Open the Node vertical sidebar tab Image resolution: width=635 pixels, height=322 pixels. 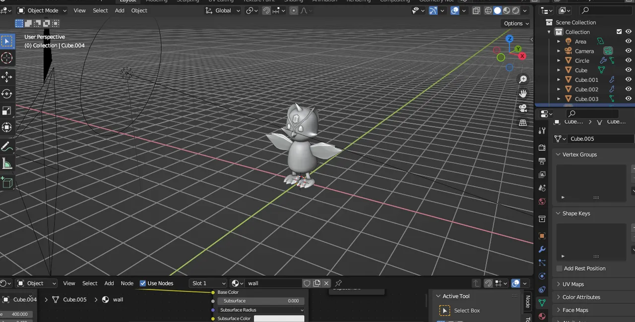528,301
